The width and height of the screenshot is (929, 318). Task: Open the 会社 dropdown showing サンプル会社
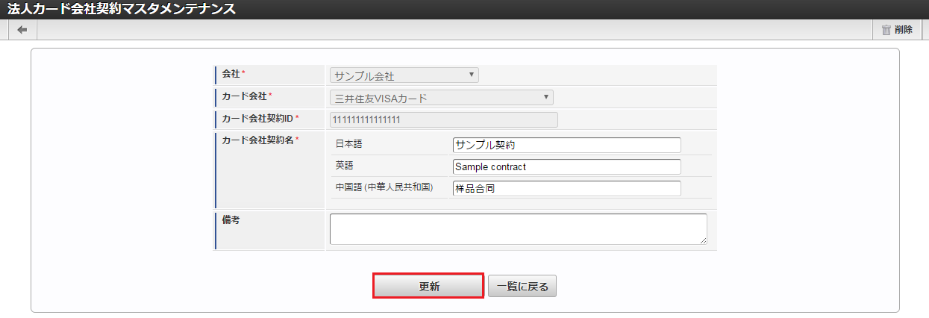point(404,75)
